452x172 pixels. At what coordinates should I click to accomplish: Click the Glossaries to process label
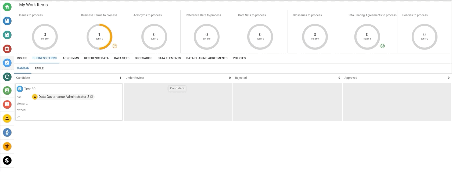tap(307, 15)
